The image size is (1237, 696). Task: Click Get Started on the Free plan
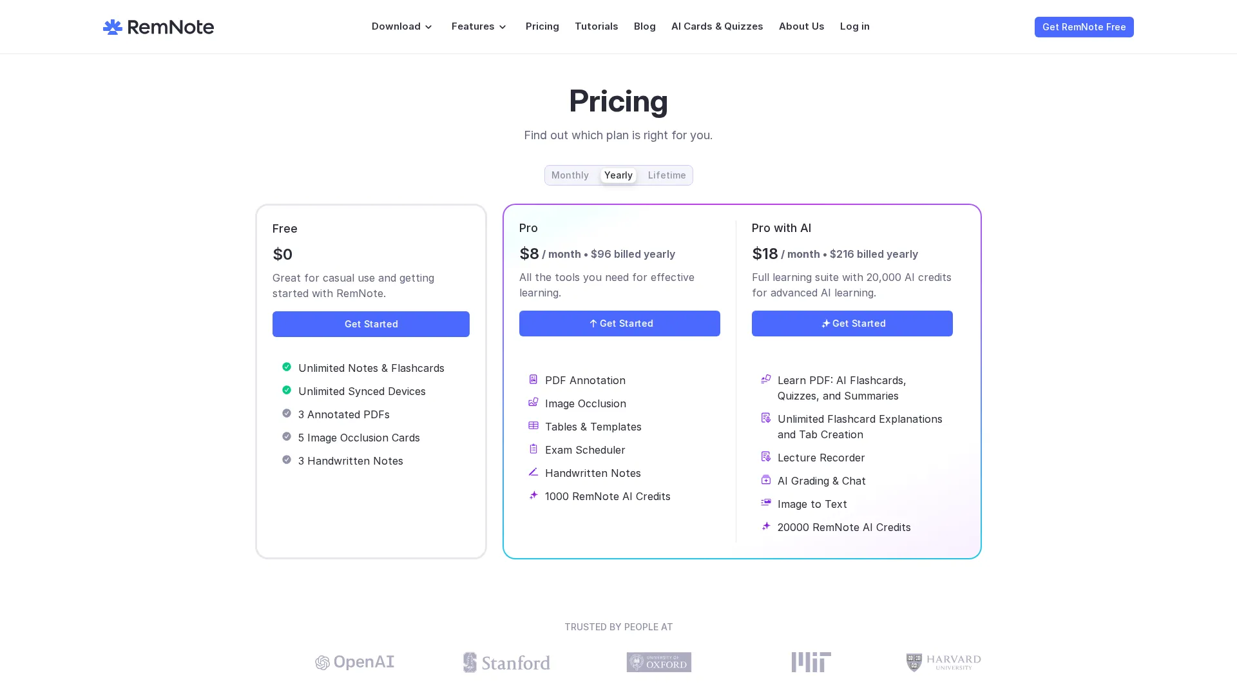370,324
